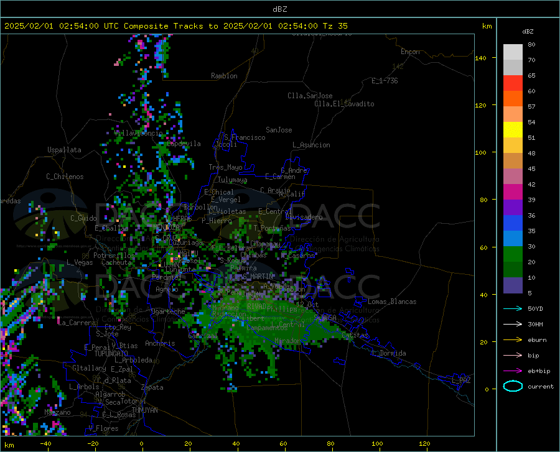This screenshot has height=452, width=560.
Task: Click the Ramblon map label
Action: pos(224,76)
